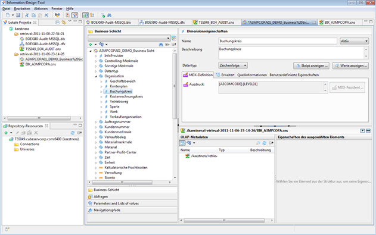Select Kostenrechnungskreis in the tree
This screenshot has width=376, height=235.
(x=126, y=96)
